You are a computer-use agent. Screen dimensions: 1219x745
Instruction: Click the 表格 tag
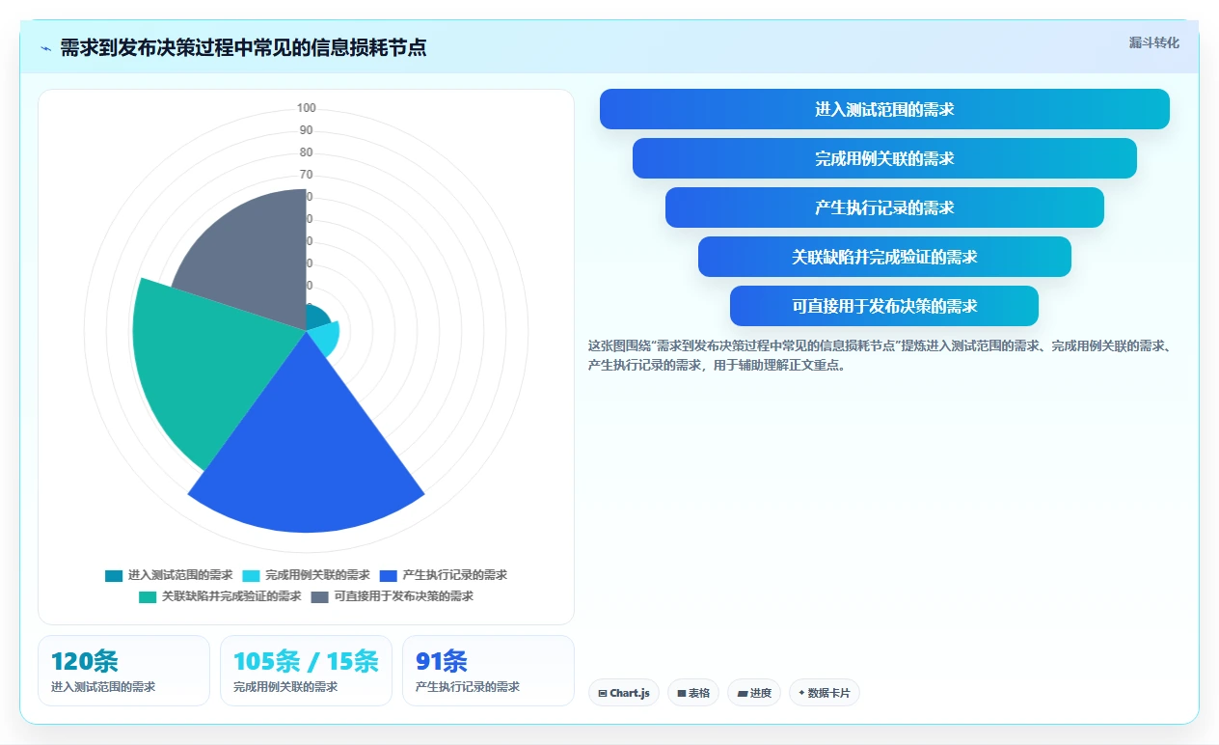693,693
